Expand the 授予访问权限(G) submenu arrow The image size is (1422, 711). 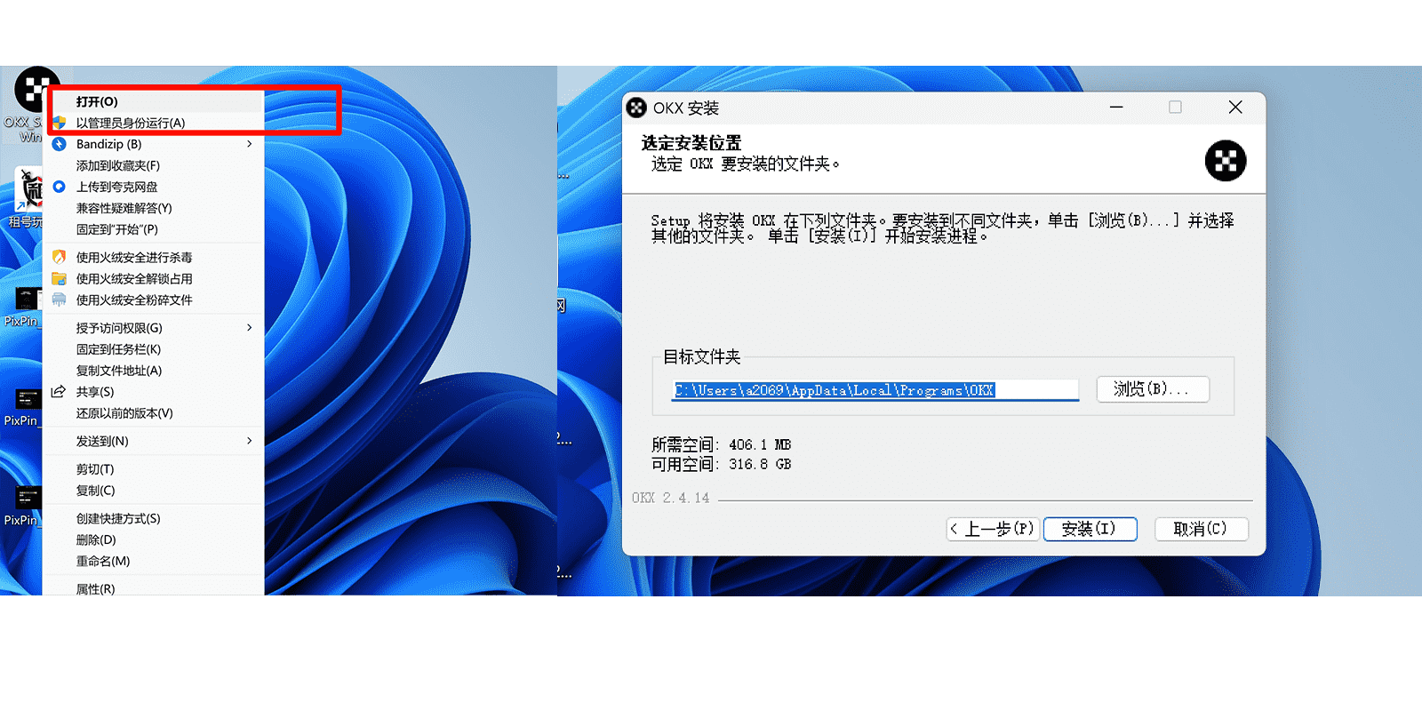249,328
